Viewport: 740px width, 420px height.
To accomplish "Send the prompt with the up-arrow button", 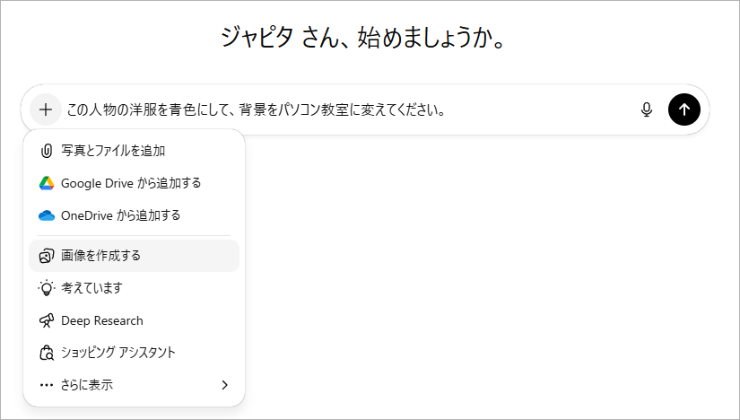I will click(x=684, y=109).
